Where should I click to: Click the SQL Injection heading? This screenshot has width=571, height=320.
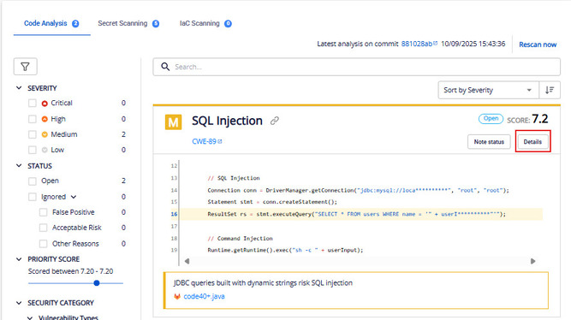click(x=227, y=121)
